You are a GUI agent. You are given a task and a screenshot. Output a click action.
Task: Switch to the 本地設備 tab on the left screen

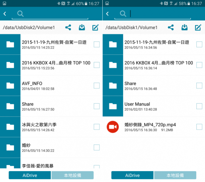tap(73, 175)
